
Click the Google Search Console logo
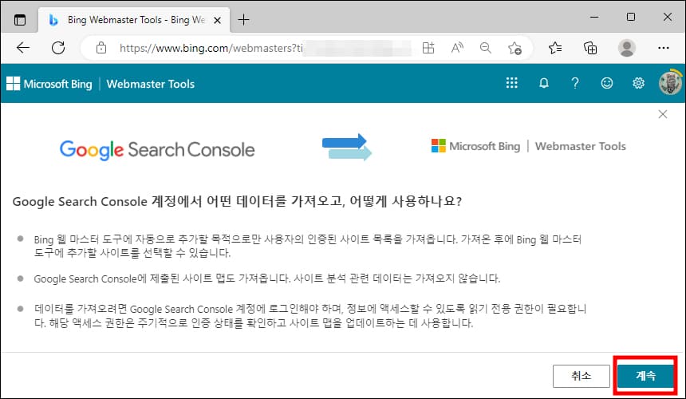pos(157,150)
